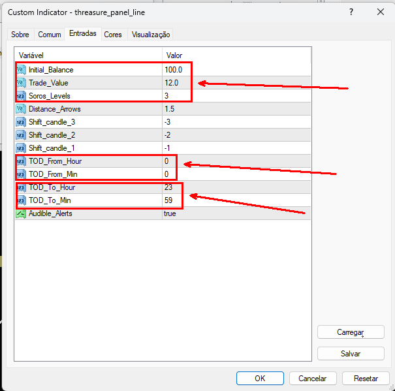Click the icon beside TOD_To_Hour
395x391 pixels.
pos(22,187)
